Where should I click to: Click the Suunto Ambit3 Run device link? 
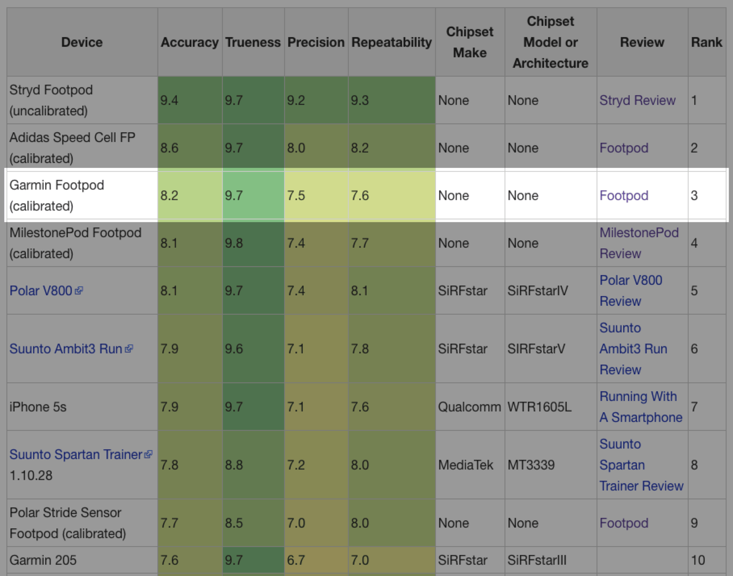[66, 349]
